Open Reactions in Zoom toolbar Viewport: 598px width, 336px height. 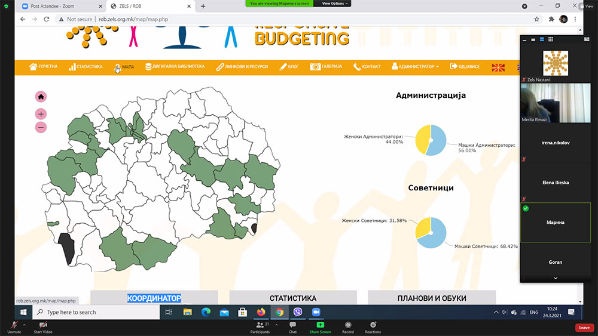[x=373, y=327]
